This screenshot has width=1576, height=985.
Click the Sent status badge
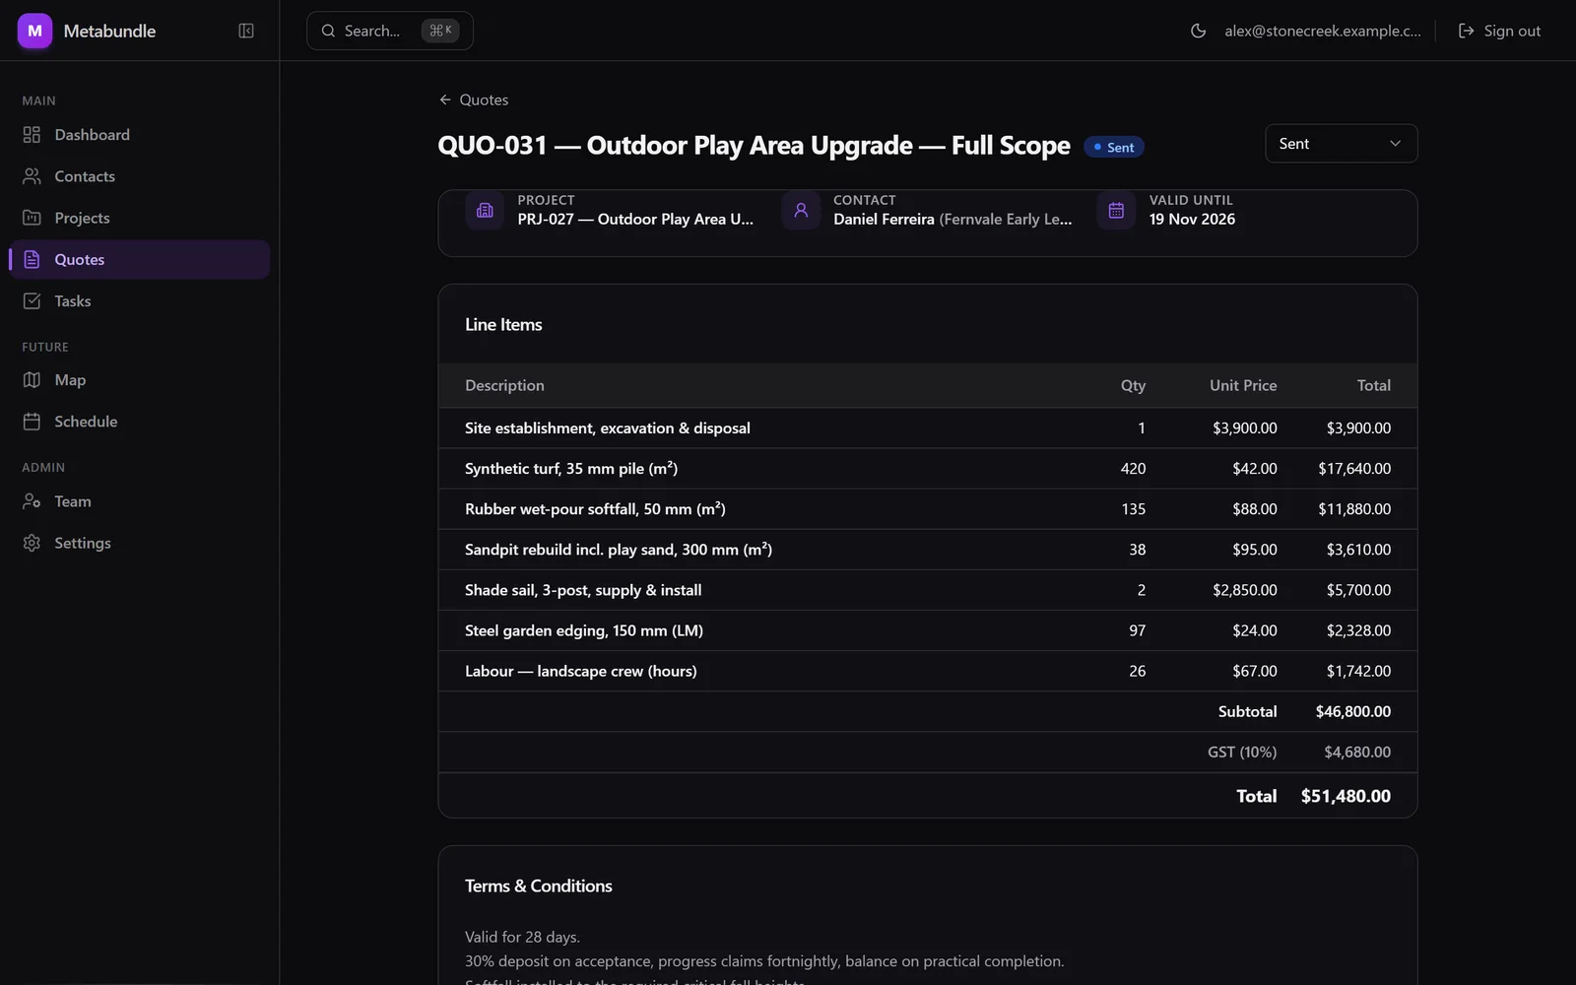(x=1114, y=147)
